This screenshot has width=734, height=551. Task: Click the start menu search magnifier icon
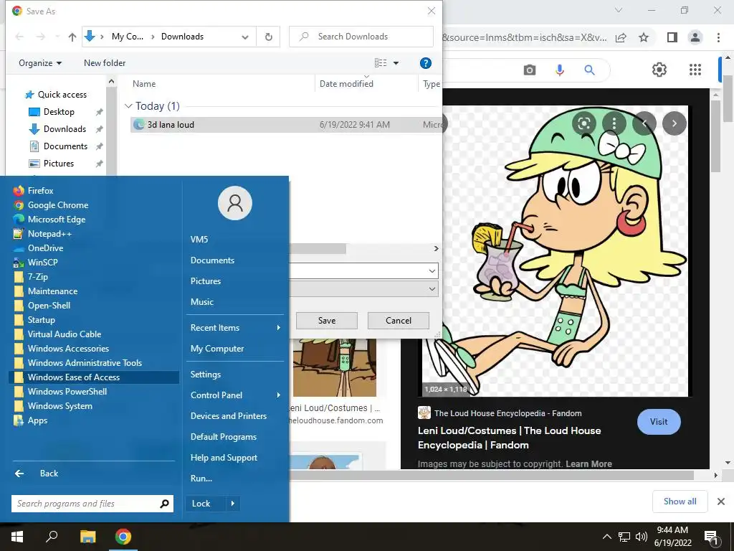point(165,504)
